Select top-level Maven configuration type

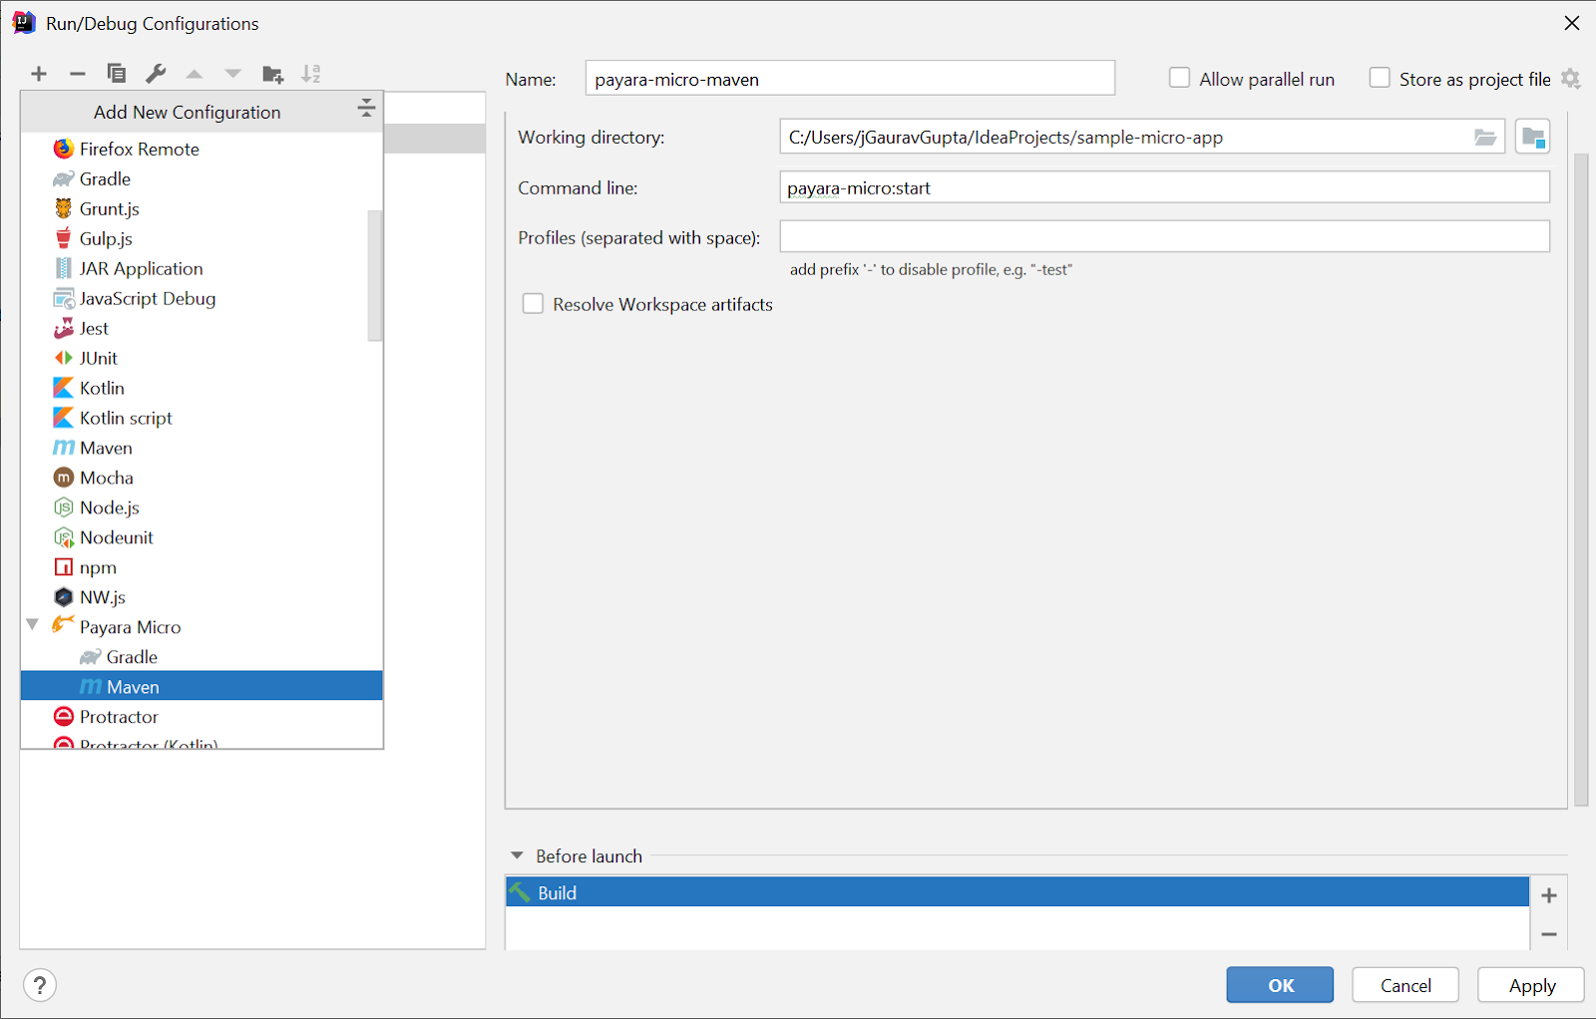[x=201, y=448]
